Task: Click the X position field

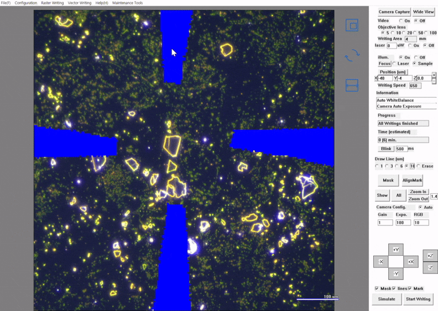Action: (385, 78)
